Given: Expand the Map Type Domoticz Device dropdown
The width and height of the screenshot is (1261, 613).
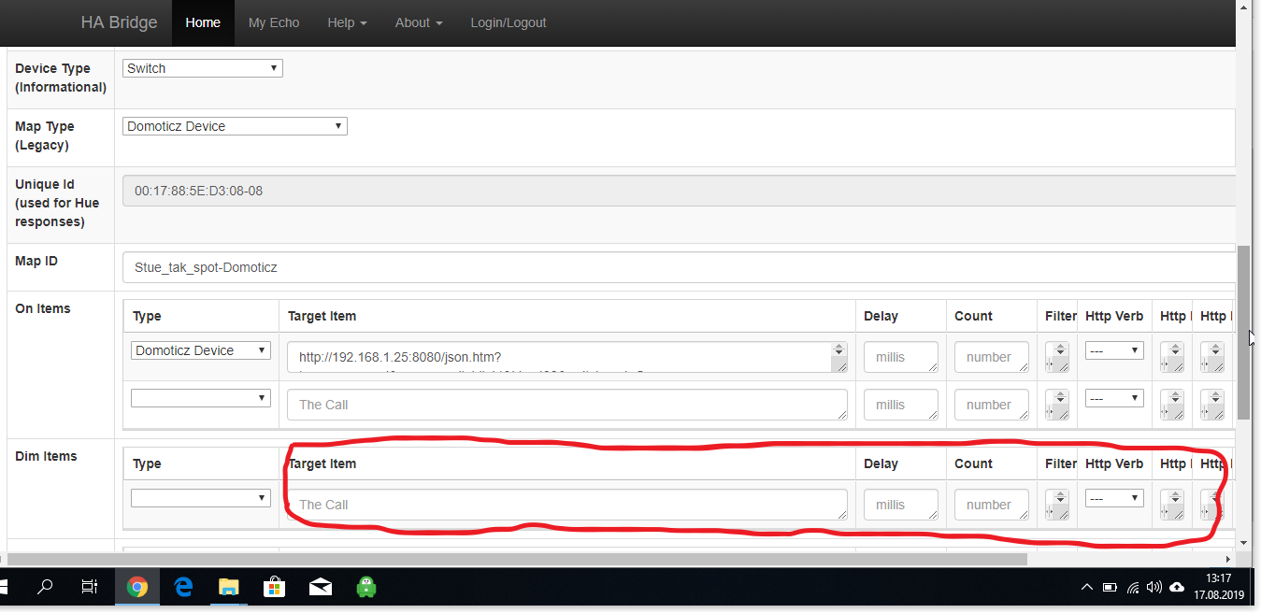Looking at the screenshot, I should pos(235,126).
